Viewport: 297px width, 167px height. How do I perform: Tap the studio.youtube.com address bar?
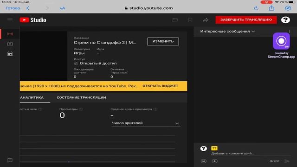click(148, 8)
